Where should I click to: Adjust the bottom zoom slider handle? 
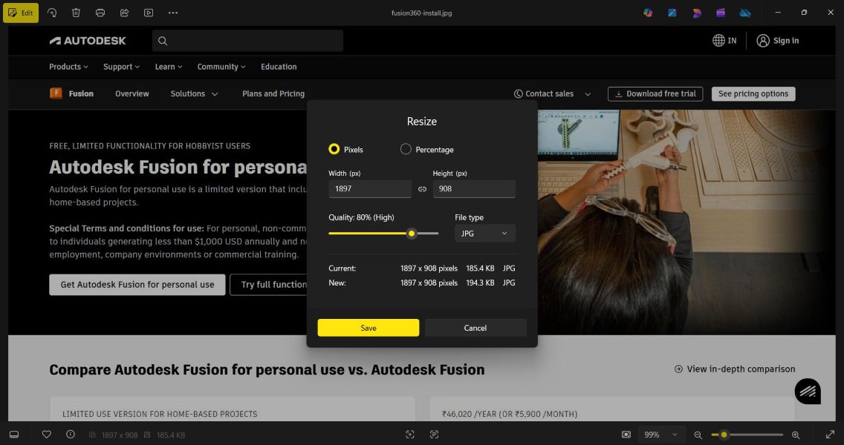tap(724, 435)
